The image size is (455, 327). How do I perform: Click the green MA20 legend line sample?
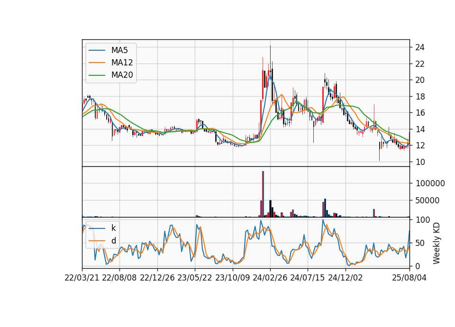coord(97,75)
